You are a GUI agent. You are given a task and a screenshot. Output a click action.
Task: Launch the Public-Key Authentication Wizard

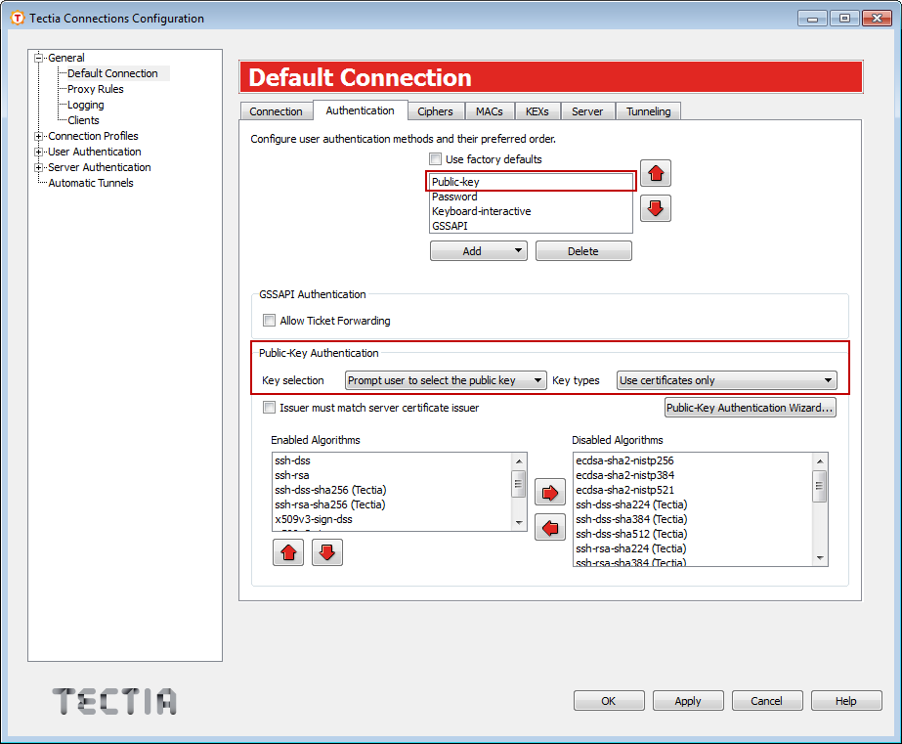[750, 407]
